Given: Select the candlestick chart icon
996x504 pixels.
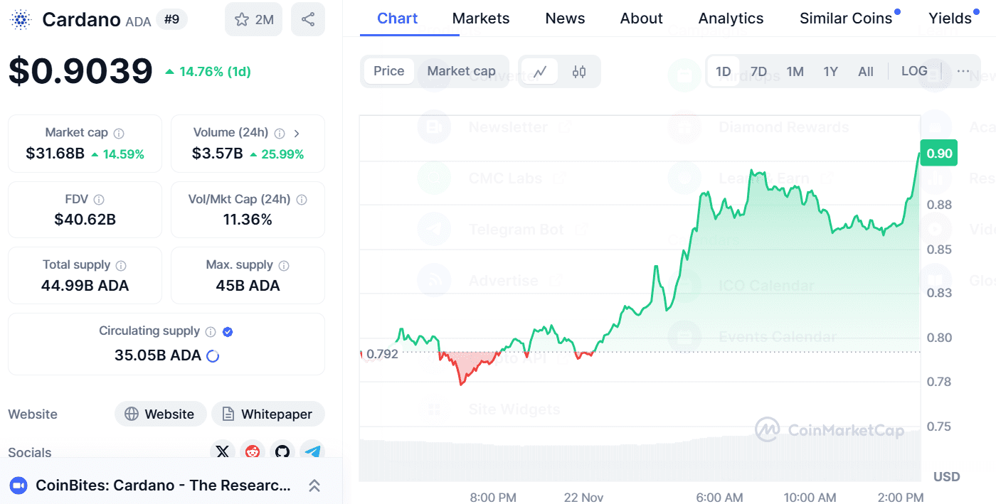Looking at the screenshot, I should [x=578, y=71].
